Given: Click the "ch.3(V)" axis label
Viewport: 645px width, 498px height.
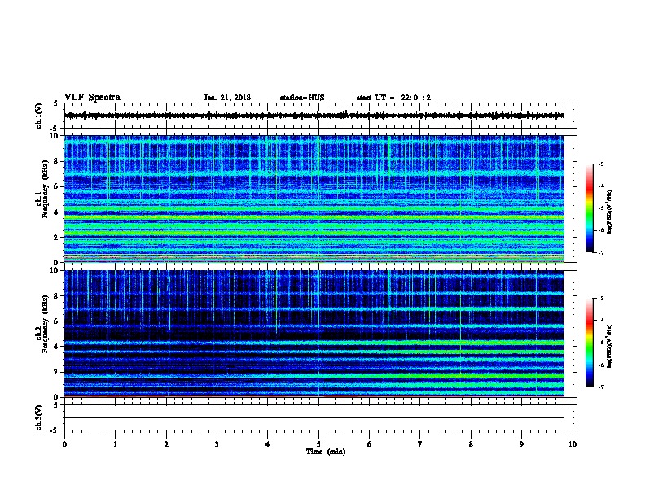Looking at the screenshot, I should pos(39,417).
